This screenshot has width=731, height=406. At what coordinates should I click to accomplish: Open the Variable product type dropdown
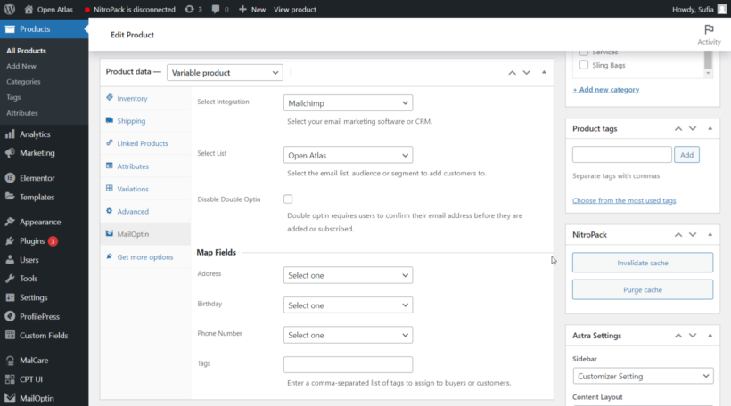coord(225,73)
